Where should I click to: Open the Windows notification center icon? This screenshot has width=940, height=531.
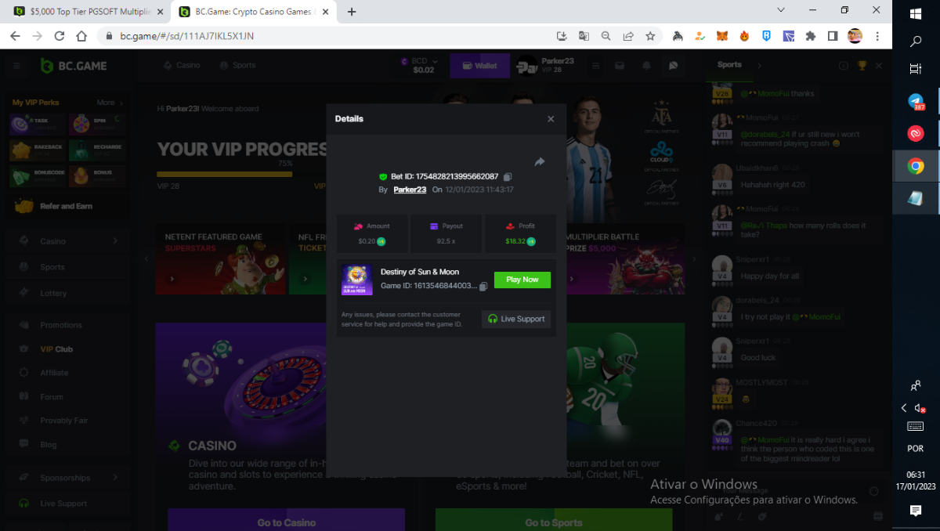click(x=916, y=511)
